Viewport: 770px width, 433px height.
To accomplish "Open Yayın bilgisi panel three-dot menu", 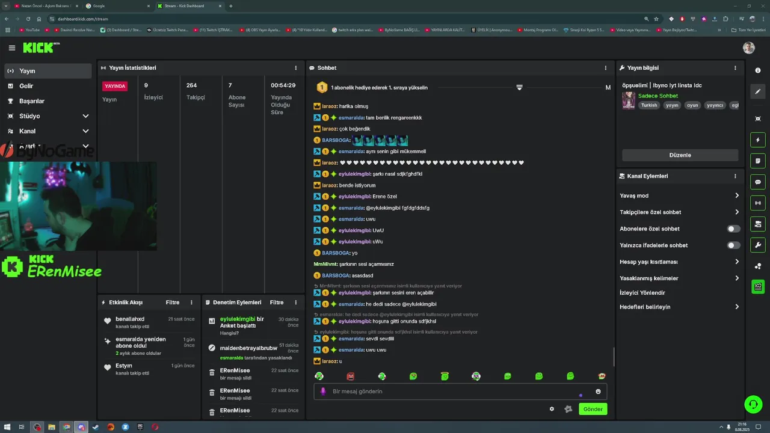I will [735, 68].
